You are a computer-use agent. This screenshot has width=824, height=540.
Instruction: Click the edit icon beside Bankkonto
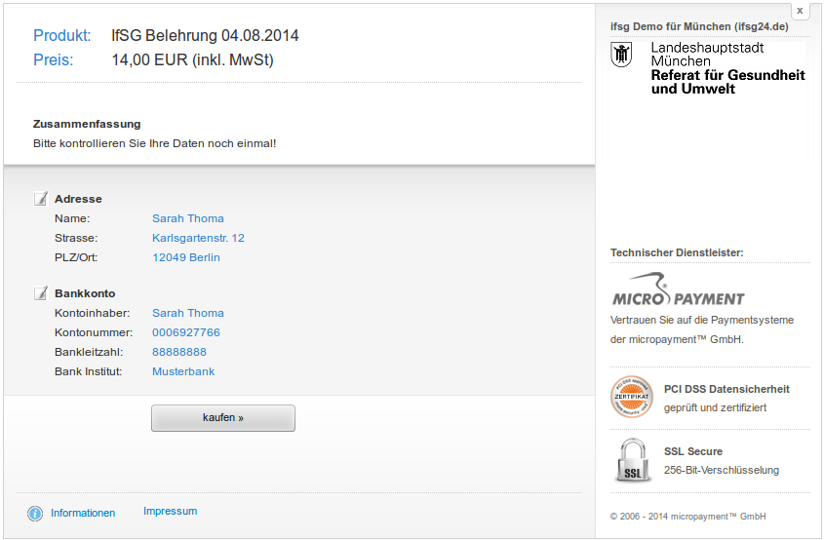point(41,293)
